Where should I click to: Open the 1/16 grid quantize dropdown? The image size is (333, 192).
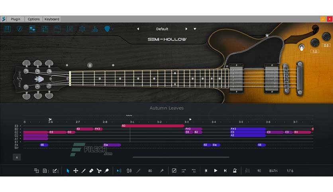[290, 171]
